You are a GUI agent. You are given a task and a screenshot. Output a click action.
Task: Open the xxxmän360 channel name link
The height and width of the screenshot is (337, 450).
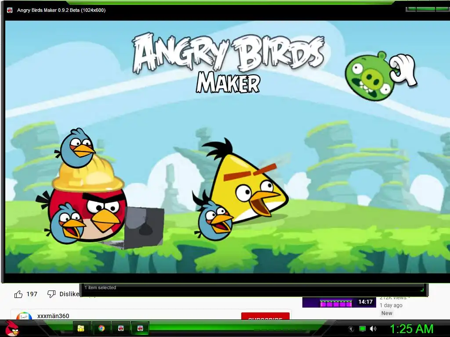click(53, 316)
